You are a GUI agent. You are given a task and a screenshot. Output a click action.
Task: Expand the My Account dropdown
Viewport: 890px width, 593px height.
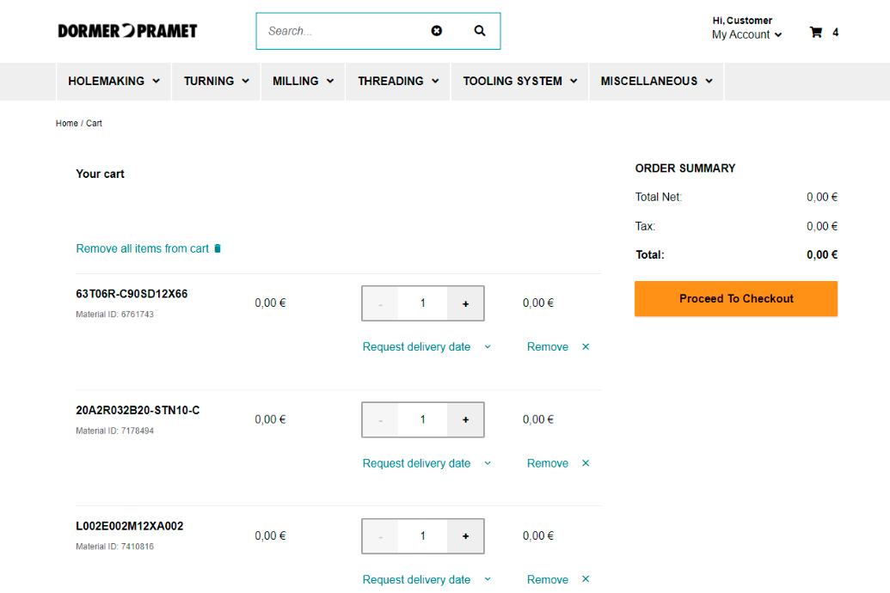(x=746, y=35)
